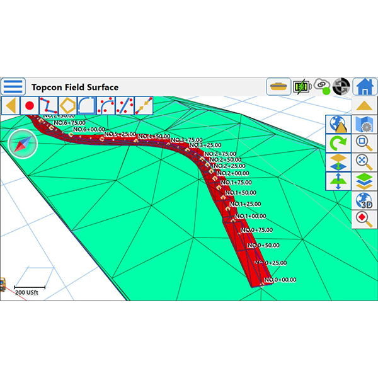This screenshot has height=378, width=378.
Task: Open the map settings gear icon
Action: (364, 124)
